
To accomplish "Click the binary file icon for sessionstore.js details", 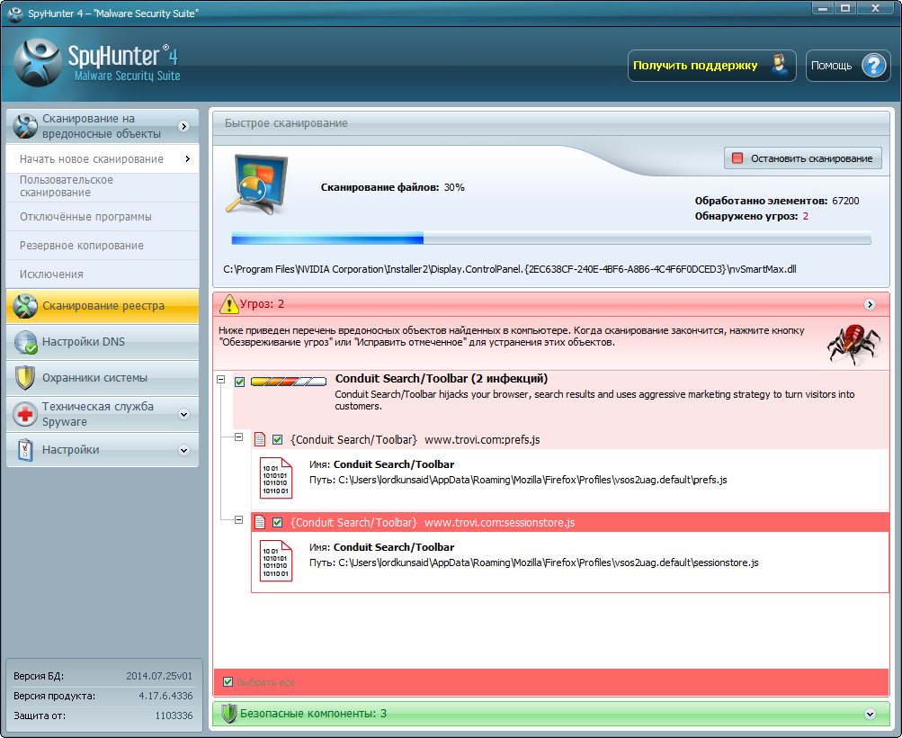I will [x=275, y=561].
